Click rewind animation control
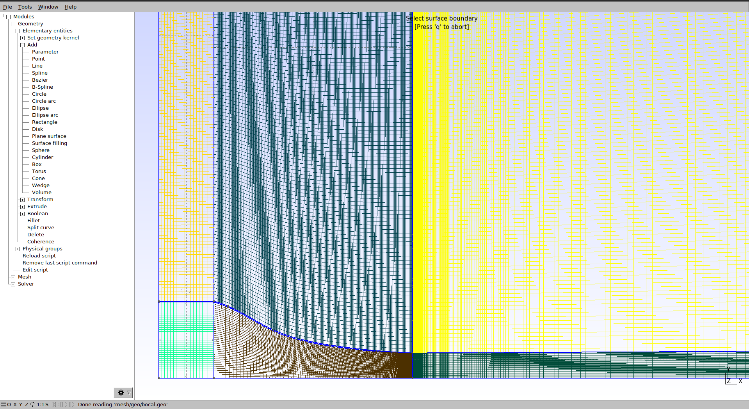The height and width of the screenshot is (409, 749). [54, 404]
